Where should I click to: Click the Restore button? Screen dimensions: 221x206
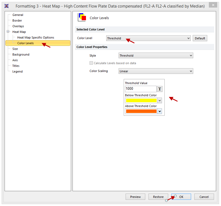(x=158, y=197)
